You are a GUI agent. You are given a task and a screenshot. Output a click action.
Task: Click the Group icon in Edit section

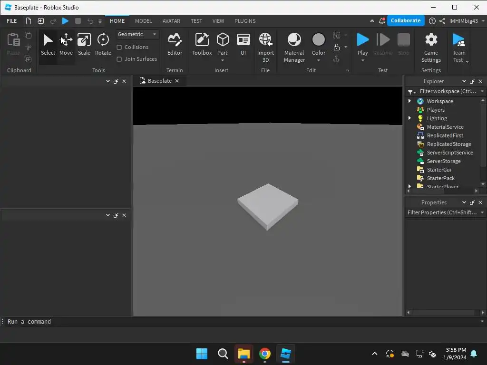tap(337, 35)
